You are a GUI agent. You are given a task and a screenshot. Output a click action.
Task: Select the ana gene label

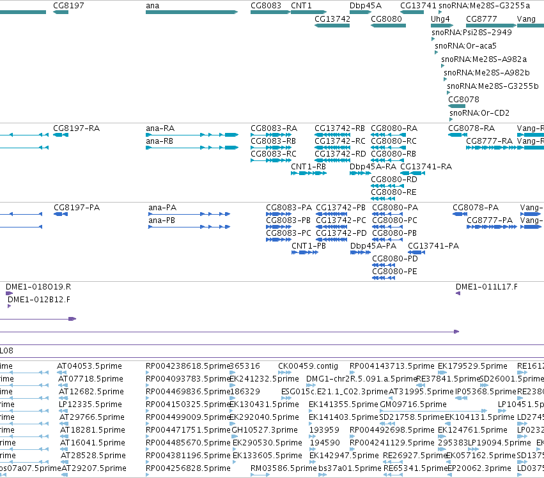152,6
